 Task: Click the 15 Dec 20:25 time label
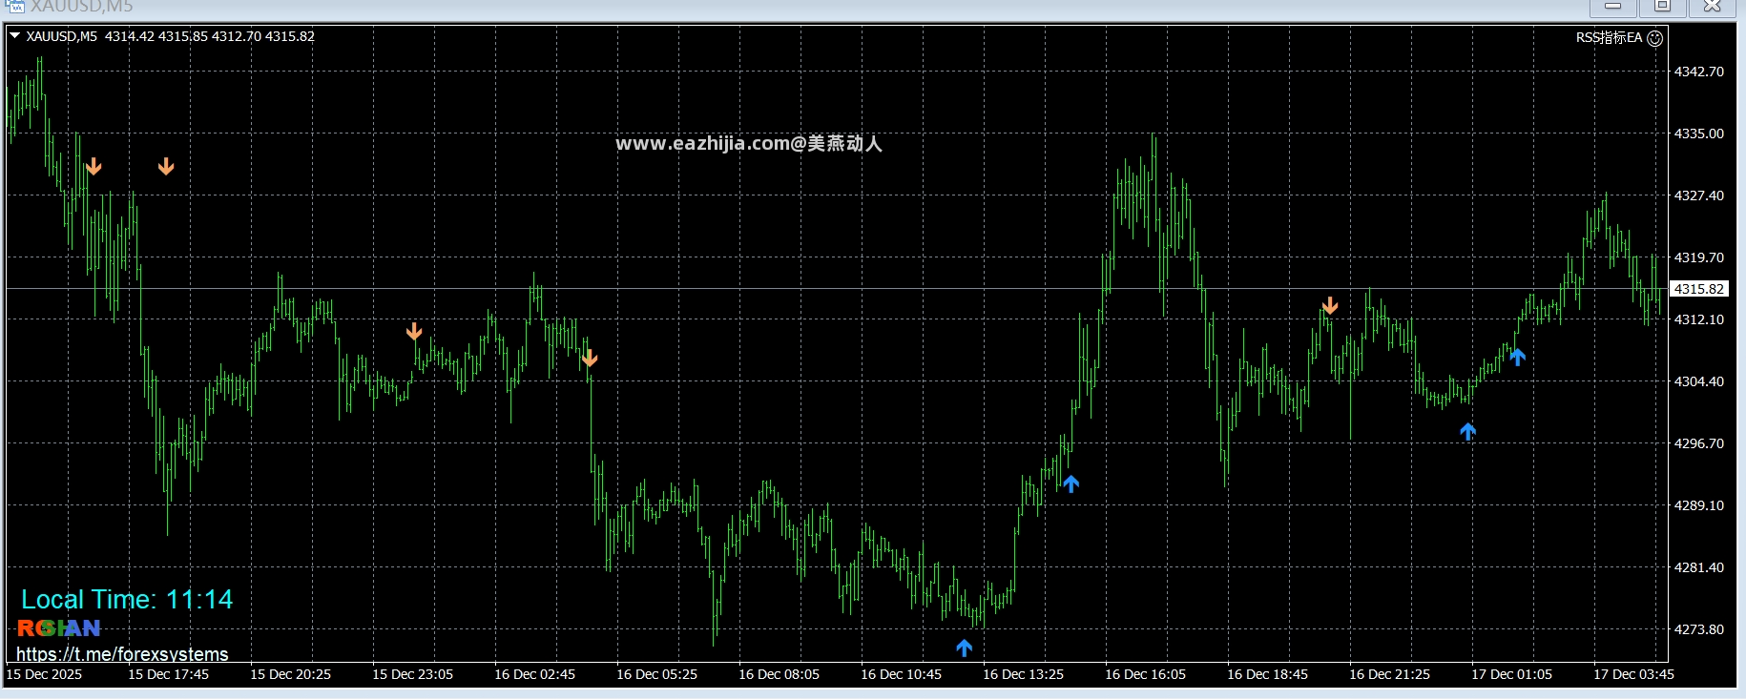[x=290, y=674]
